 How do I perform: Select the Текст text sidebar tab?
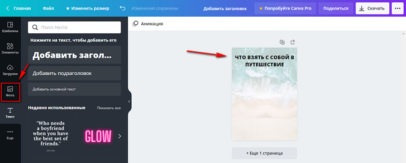(10, 113)
